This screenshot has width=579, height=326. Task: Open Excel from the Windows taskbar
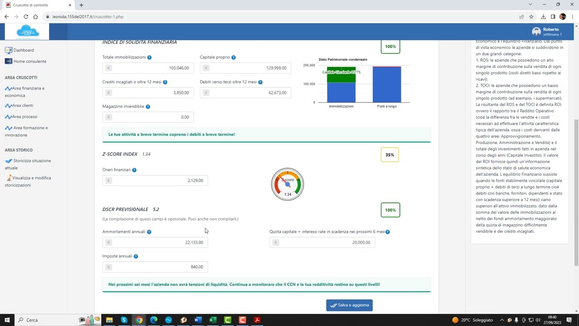tap(213, 320)
